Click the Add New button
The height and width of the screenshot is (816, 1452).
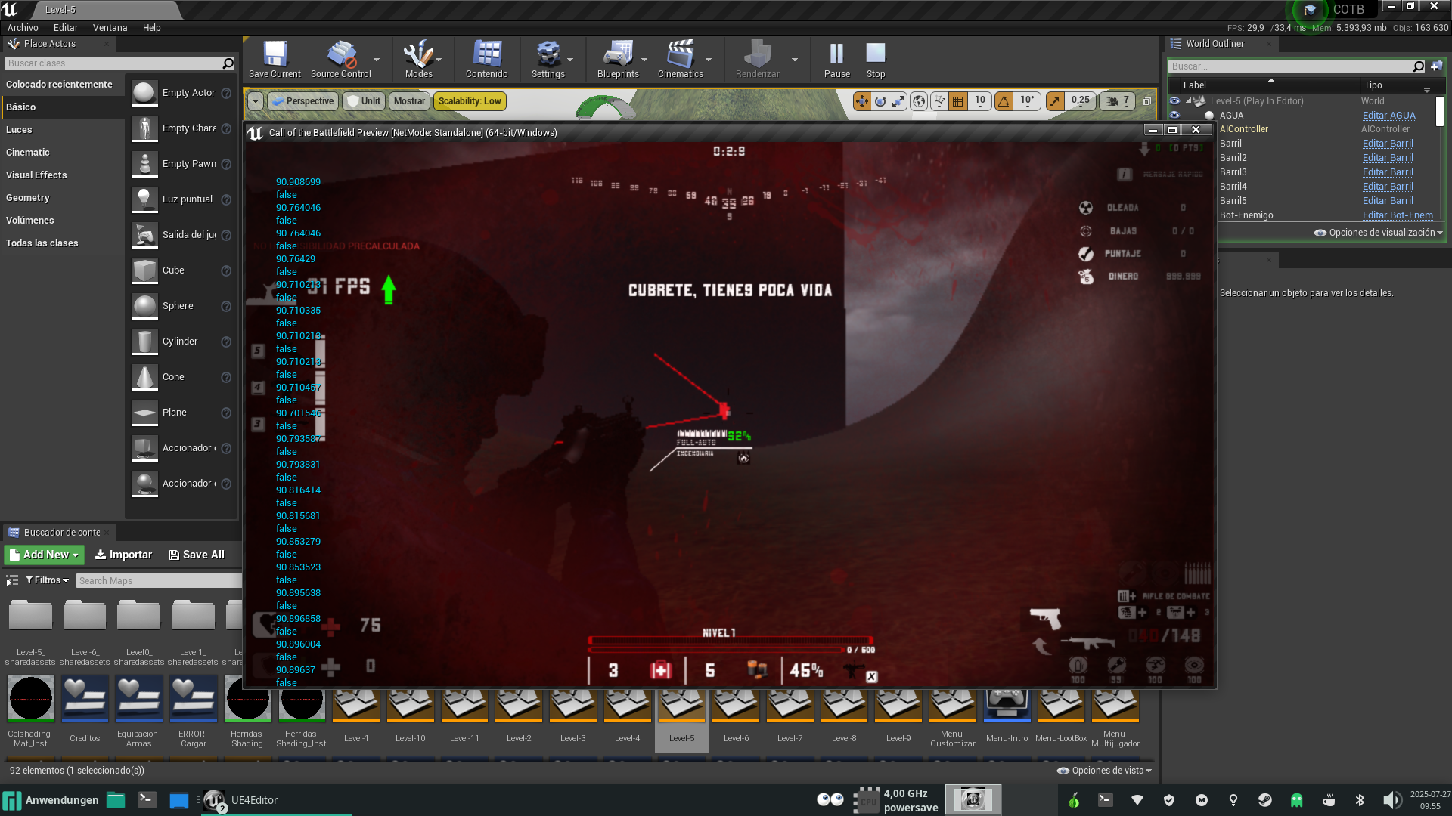coord(45,555)
